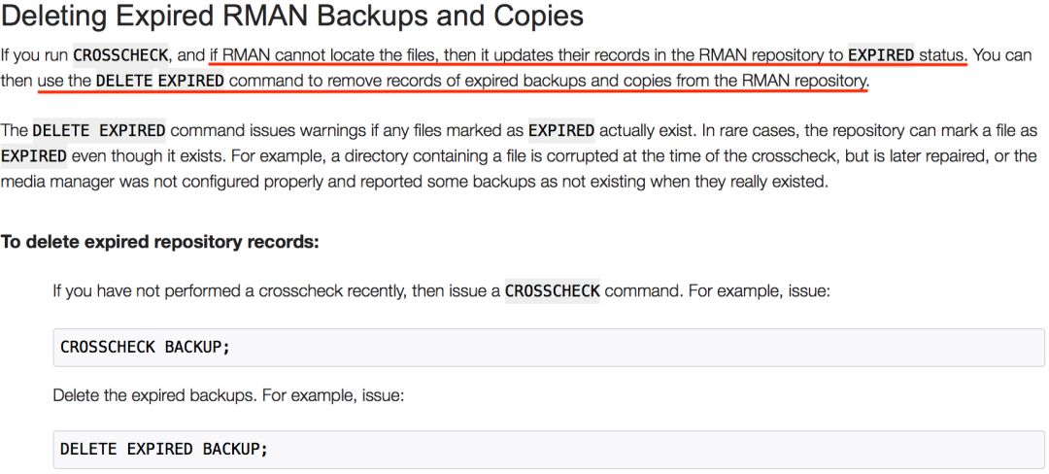
Task: Click the subheading 'To delete expired repository records:'
Action: tap(159, 242)
